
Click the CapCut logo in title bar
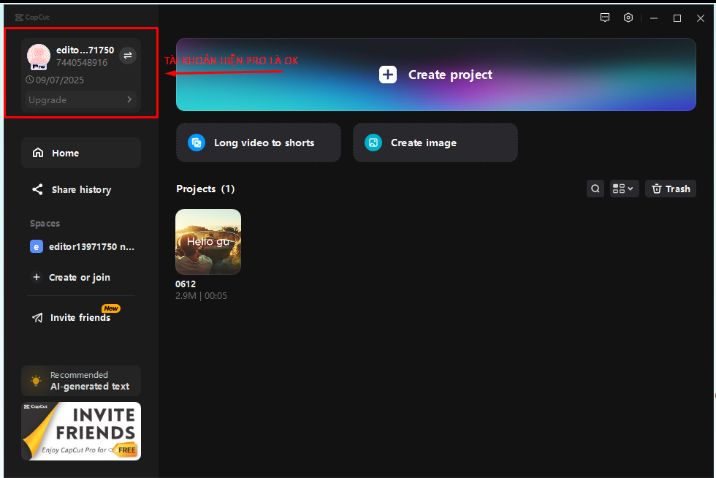pyautogui.click(x=32, y=18)
